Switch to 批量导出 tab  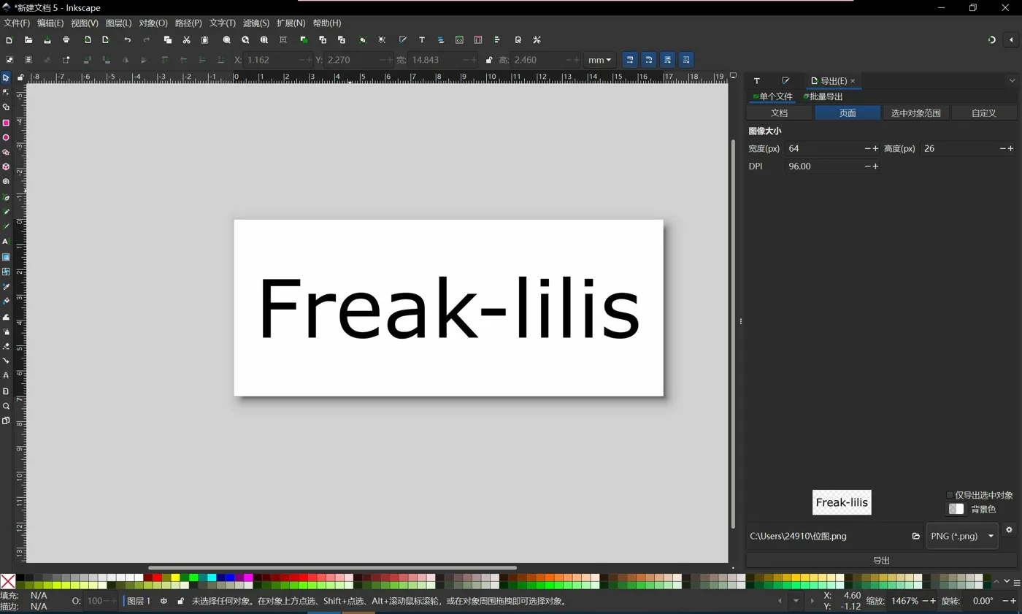[823, 96]
